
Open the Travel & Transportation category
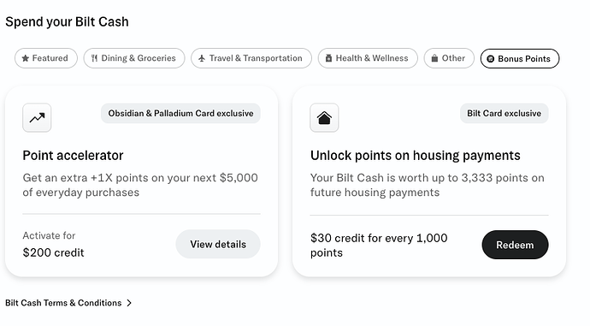(x=251, y=58)
